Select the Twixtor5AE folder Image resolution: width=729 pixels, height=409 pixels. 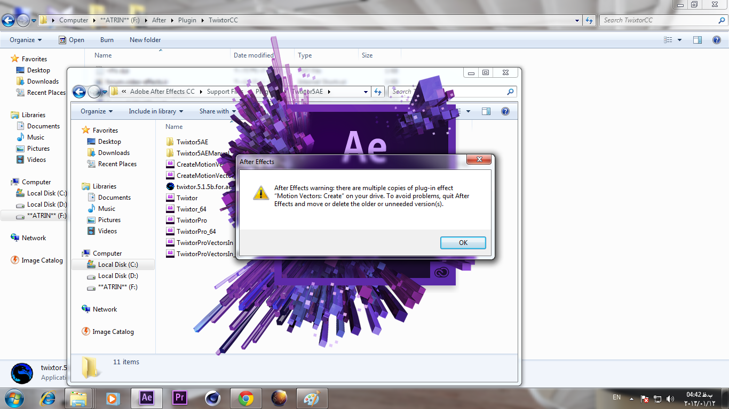pos(187,142)
